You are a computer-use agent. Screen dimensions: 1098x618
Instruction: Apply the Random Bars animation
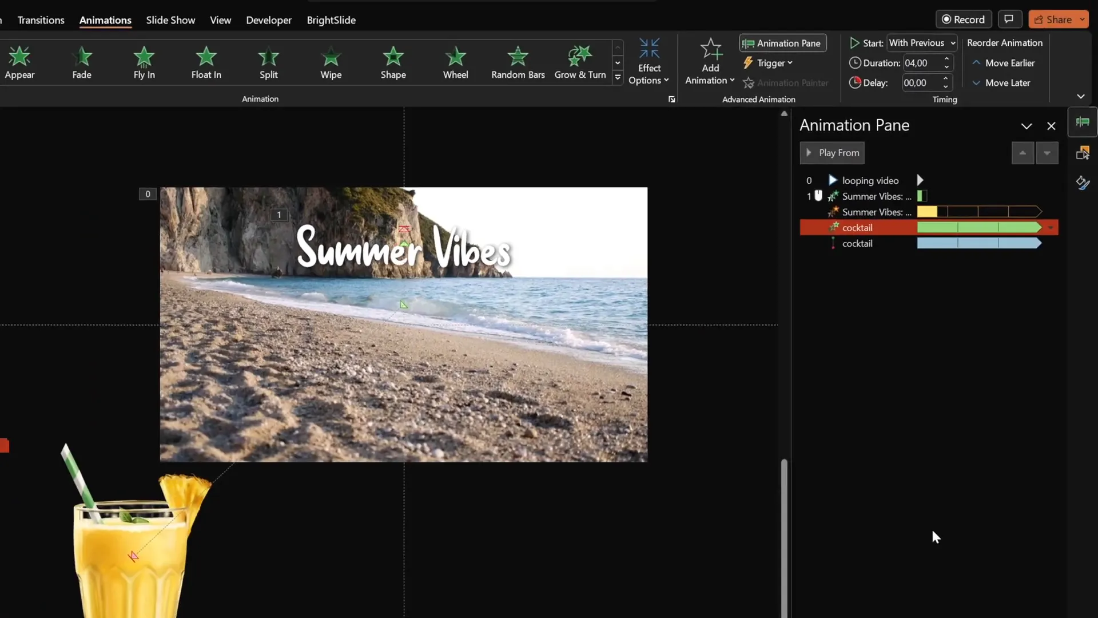pyautogui.click(x=518, y=63)
